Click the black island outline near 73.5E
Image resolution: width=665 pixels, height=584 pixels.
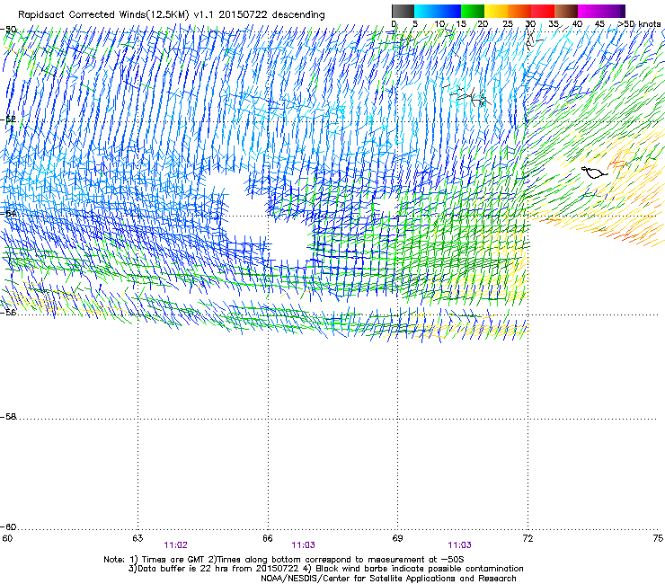594,173
